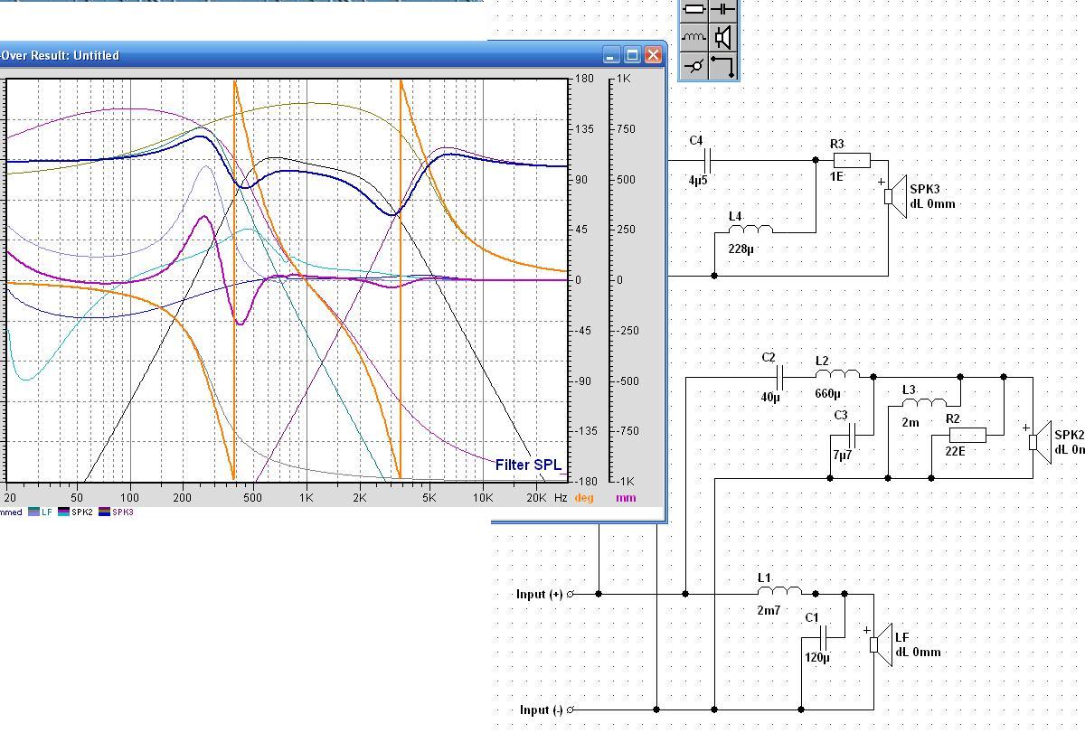1085x733 pixels.
Task: Toggle the SPK2 curve legend entry
Action: click(76, 512)
